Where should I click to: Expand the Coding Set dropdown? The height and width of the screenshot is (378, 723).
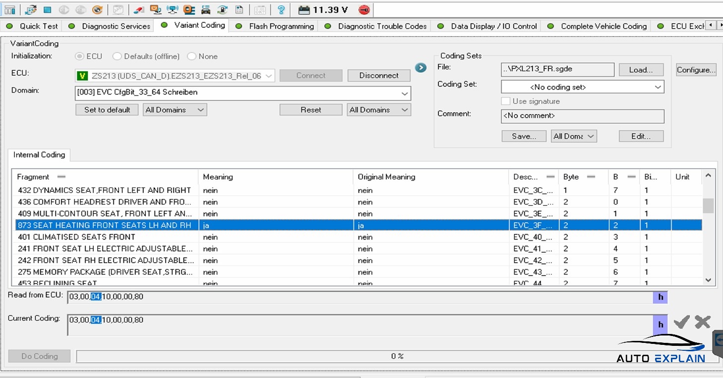(x=658, y=87)
